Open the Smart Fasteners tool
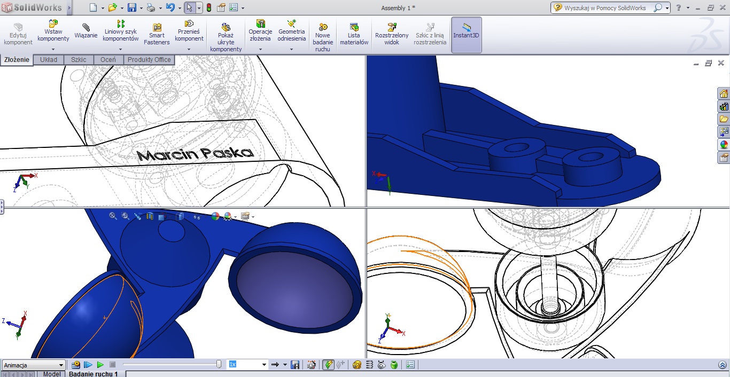The width and height of the screenshot is (730, 377). (x=156, y=32)
